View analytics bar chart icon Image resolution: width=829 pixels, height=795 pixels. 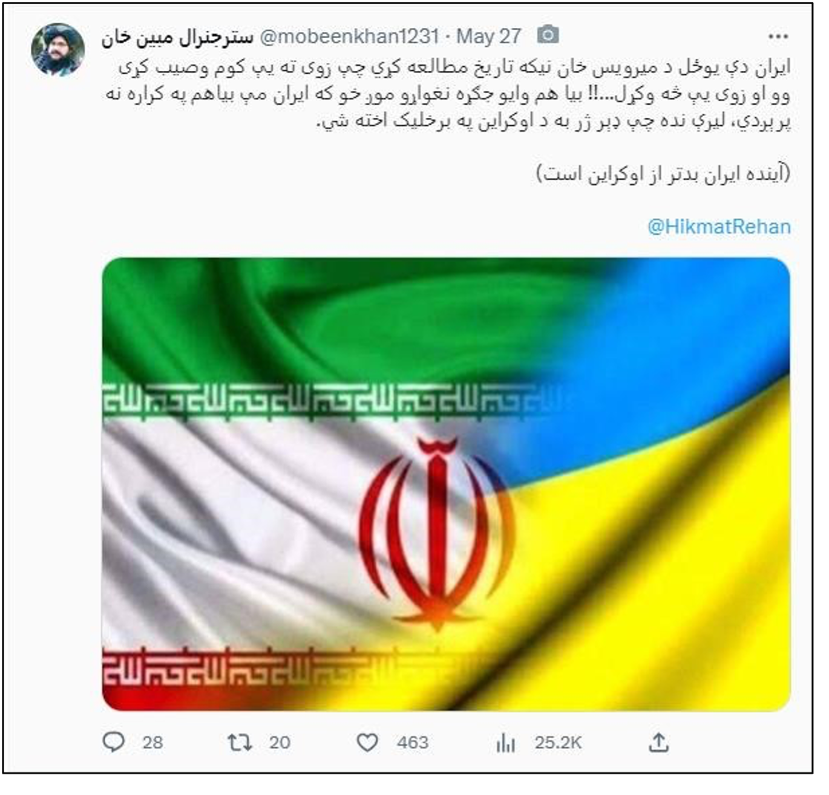tap(505, 742)
